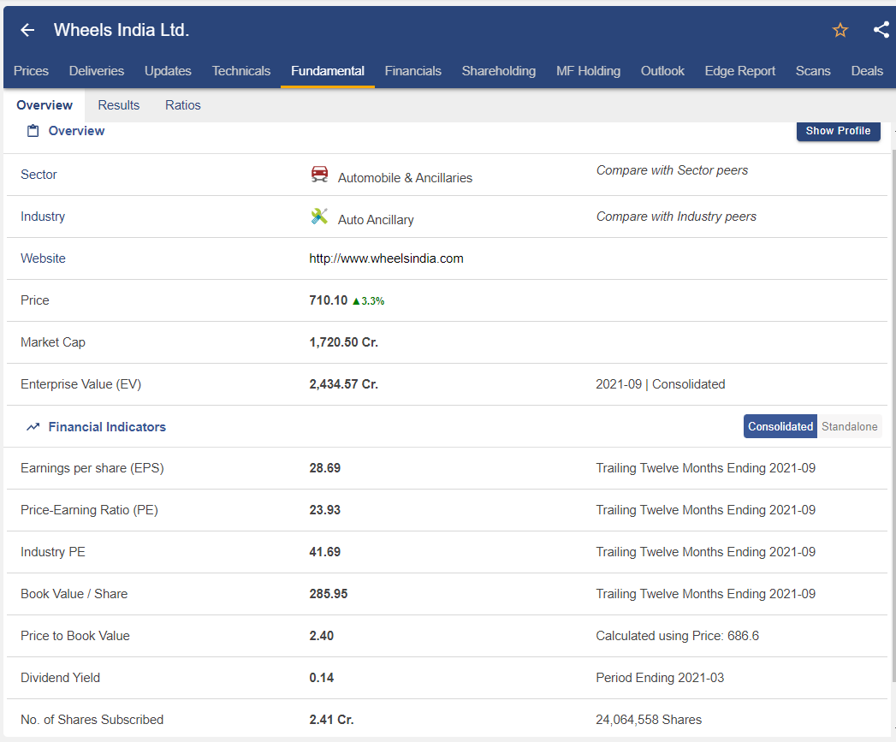Click the share icon

point(881,30)
